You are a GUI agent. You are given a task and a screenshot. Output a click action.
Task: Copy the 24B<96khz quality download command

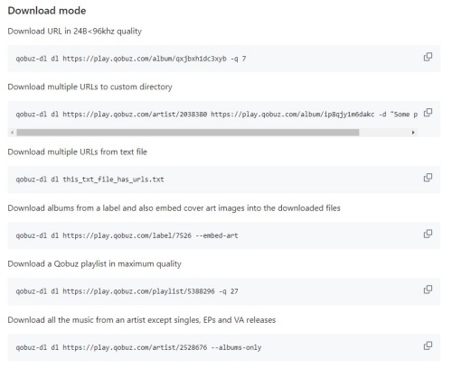point(428,57)
